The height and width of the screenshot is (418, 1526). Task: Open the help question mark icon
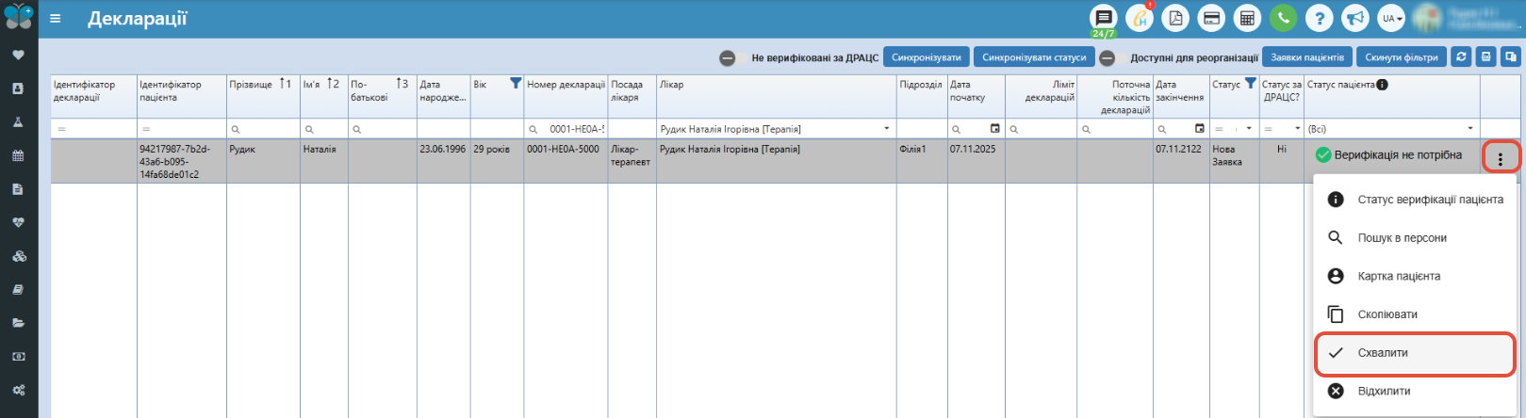click(x=1319, y=18)
